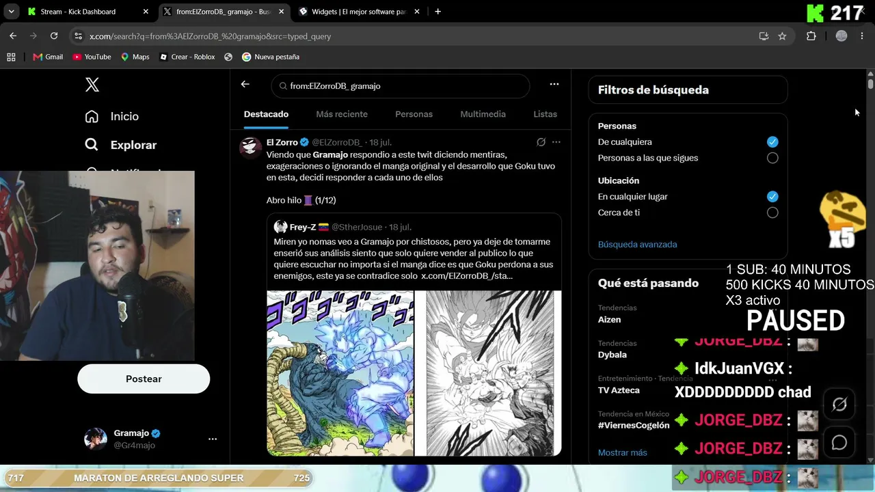Open Grok icon on El Zorro's post
The image size is (875, 492).
tap(541, 142)
